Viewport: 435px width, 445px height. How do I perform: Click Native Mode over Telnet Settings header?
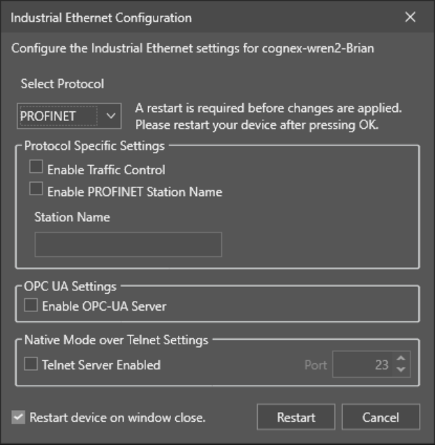[116, 341]
